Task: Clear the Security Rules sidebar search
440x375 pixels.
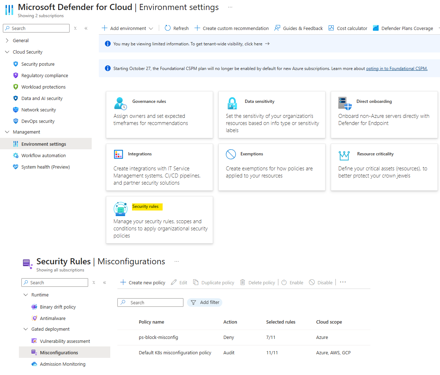Action: 94,282
